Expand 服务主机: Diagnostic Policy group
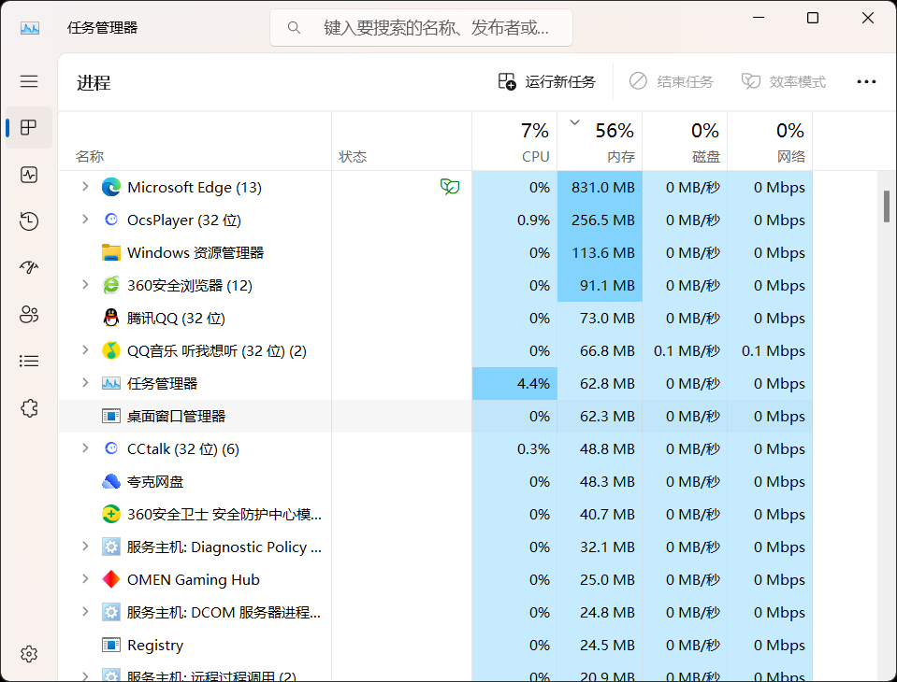Viewport: 897px width, 682px height. [x=85, y=547]
